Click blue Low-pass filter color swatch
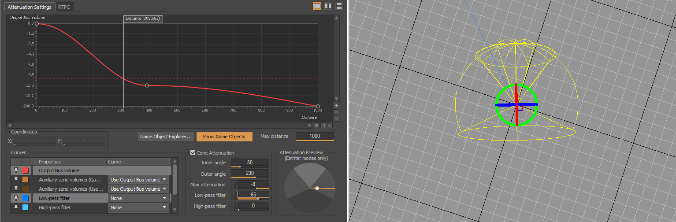The height and width of the screenshot is (222, 676). [26, 198]
